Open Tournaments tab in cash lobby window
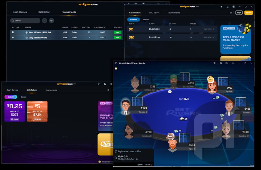This screenshot has width=261, height=170. (x=174, y=13)
